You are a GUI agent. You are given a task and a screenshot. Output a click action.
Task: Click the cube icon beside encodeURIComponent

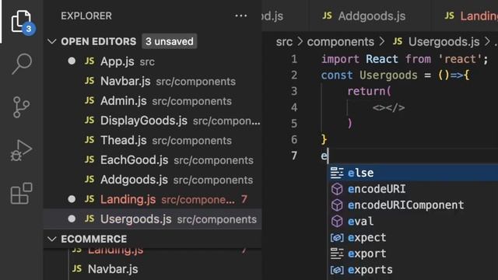tap(337, 205)
